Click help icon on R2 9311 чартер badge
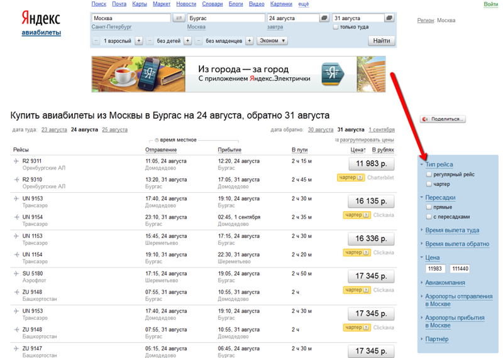The height and width of the screenshot is (358, 503). tap(360, 178)
